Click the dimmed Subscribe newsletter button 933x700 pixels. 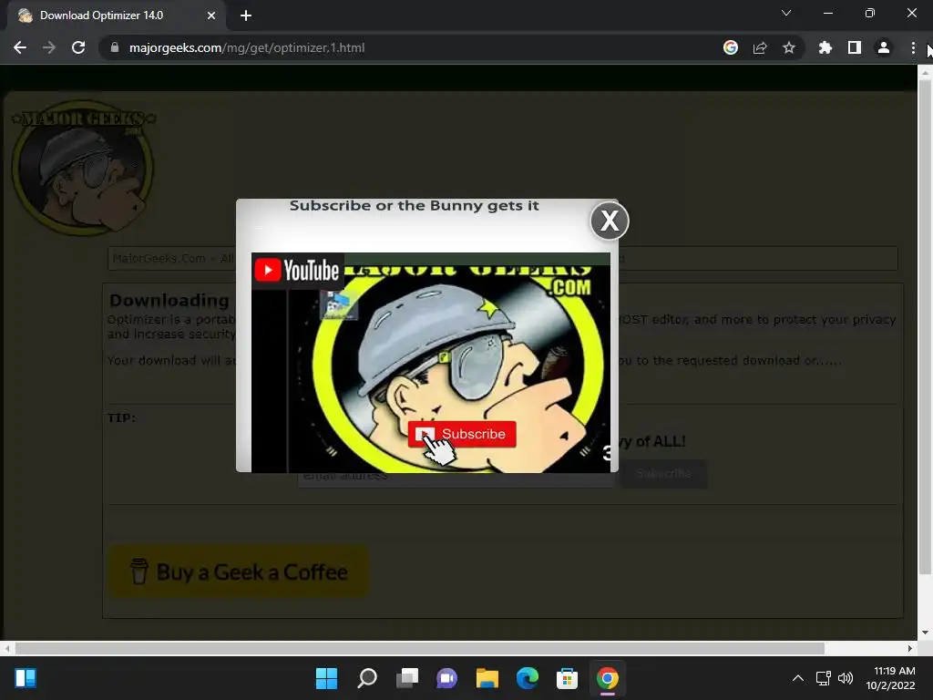pos(664,474)
